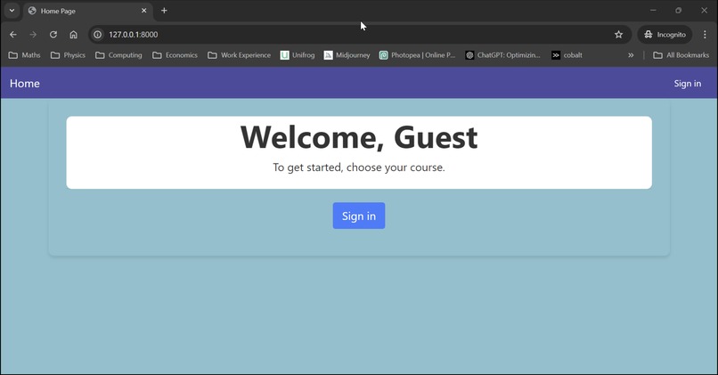Click the browser forward arrow
The width and height of the screenshot is (718, 375).
33,35
